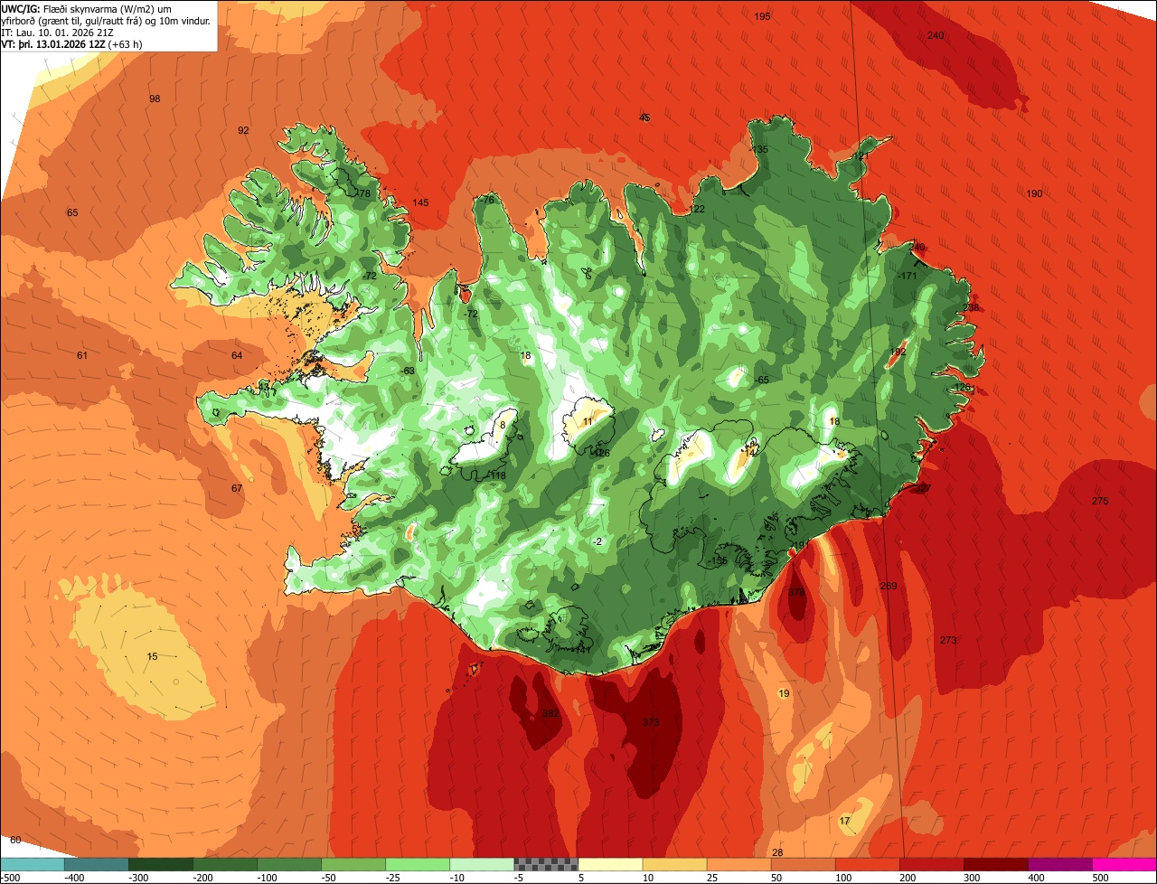Click the flux value 145 on the map
Viewport: 1157px width, 884px height.
click(420, 202)
